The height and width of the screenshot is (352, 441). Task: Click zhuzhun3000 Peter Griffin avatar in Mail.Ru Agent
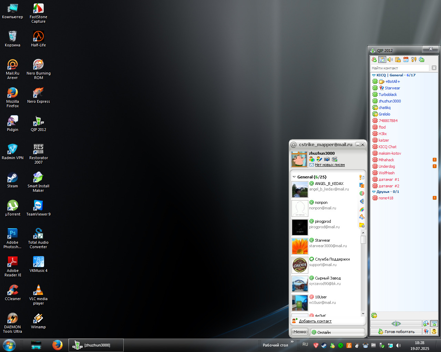click(x=299, y=159)
